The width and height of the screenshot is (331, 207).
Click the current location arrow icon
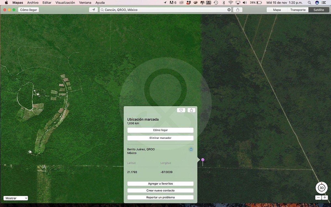click(x=94, y=10)
